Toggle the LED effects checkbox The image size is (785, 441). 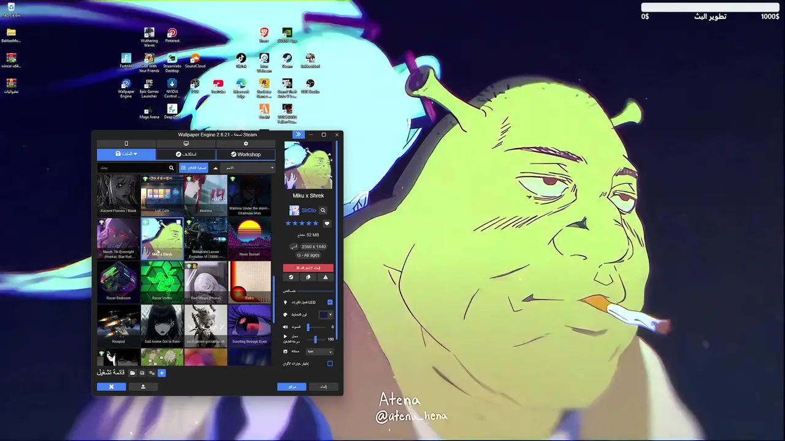click(x=330, y=302)
